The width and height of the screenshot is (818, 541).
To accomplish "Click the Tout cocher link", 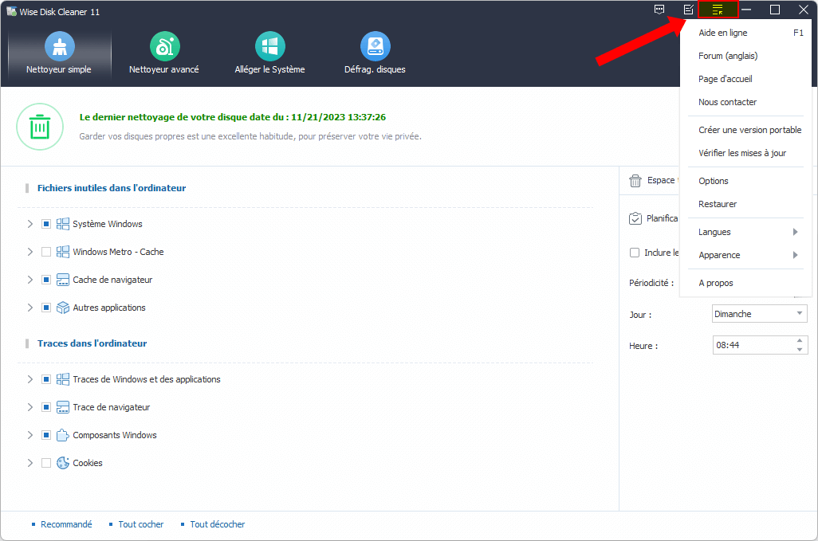I will [141, 524].
